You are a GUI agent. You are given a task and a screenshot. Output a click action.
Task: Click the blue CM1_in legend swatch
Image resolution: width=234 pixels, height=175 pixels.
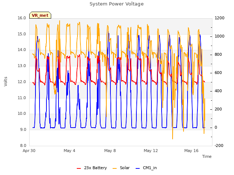point(138,168)
